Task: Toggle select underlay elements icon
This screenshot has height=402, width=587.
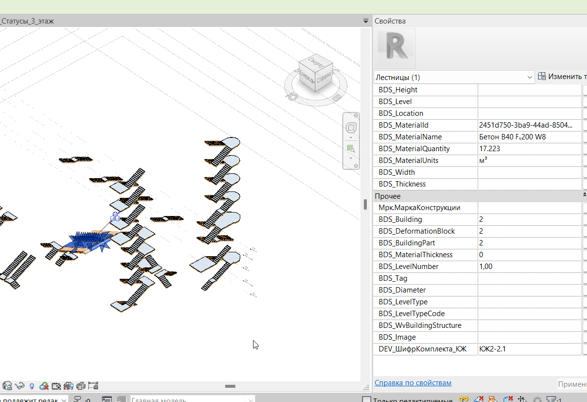Action: pos(479,400)
